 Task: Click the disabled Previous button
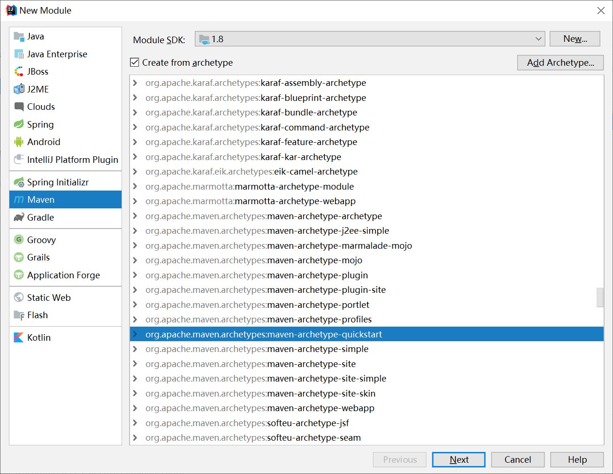pyautogui.click(x=399, y=459)
